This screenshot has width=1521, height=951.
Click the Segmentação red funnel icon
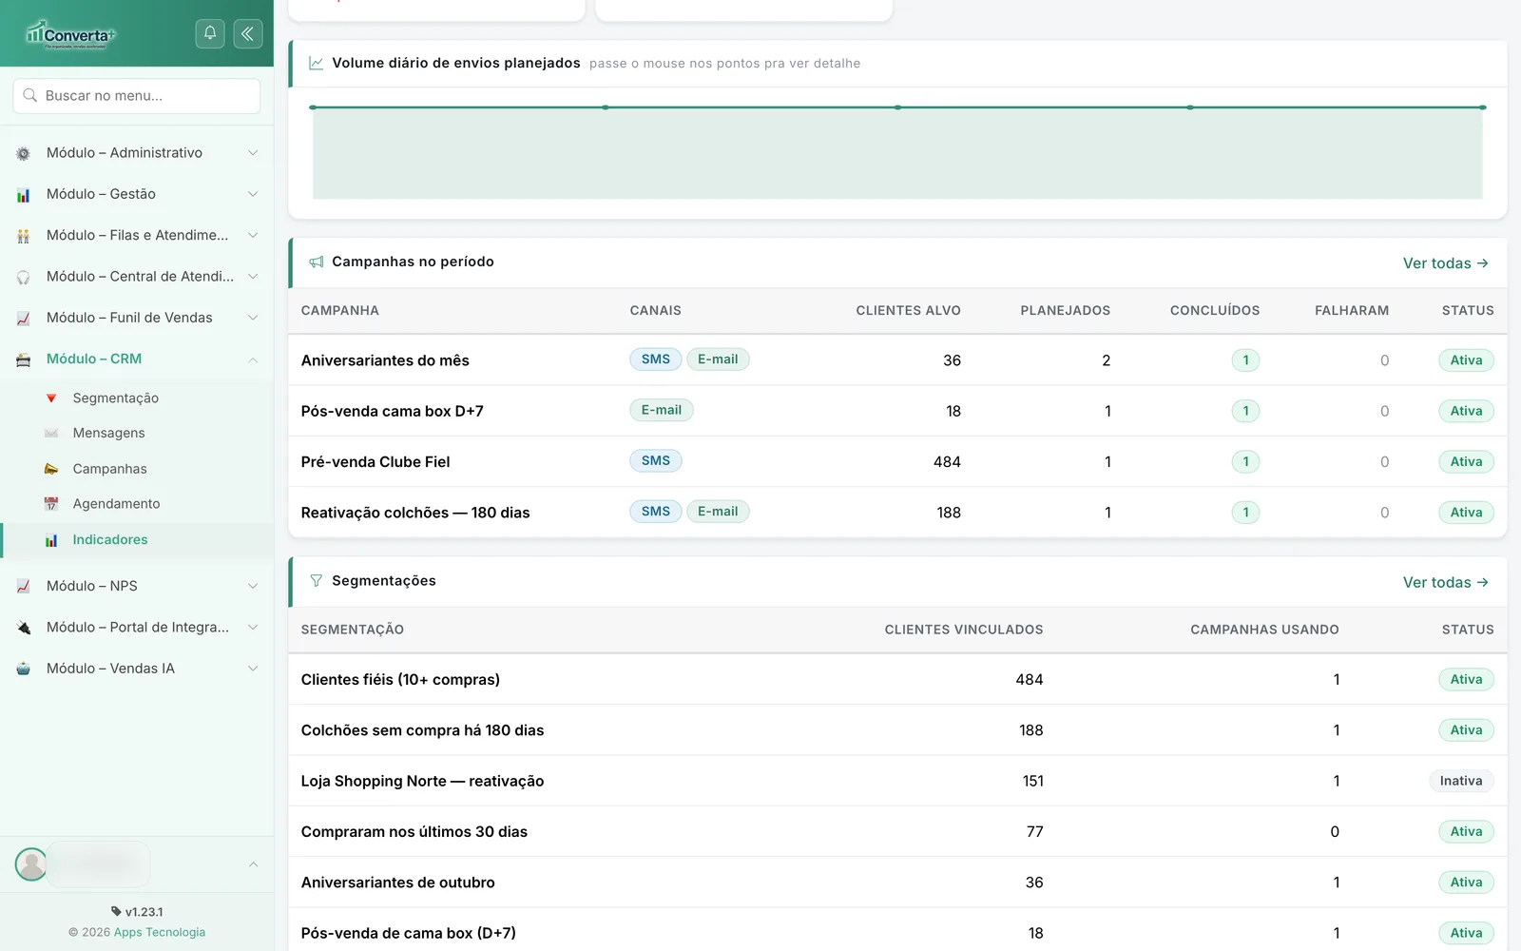point(51,398)
